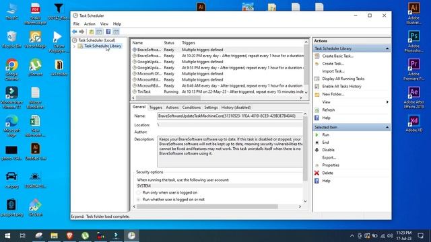The width and height of the screenshot is (431, 242).
Task: Click the Refresh icon in Actions pane
Action: coord(317,110)
